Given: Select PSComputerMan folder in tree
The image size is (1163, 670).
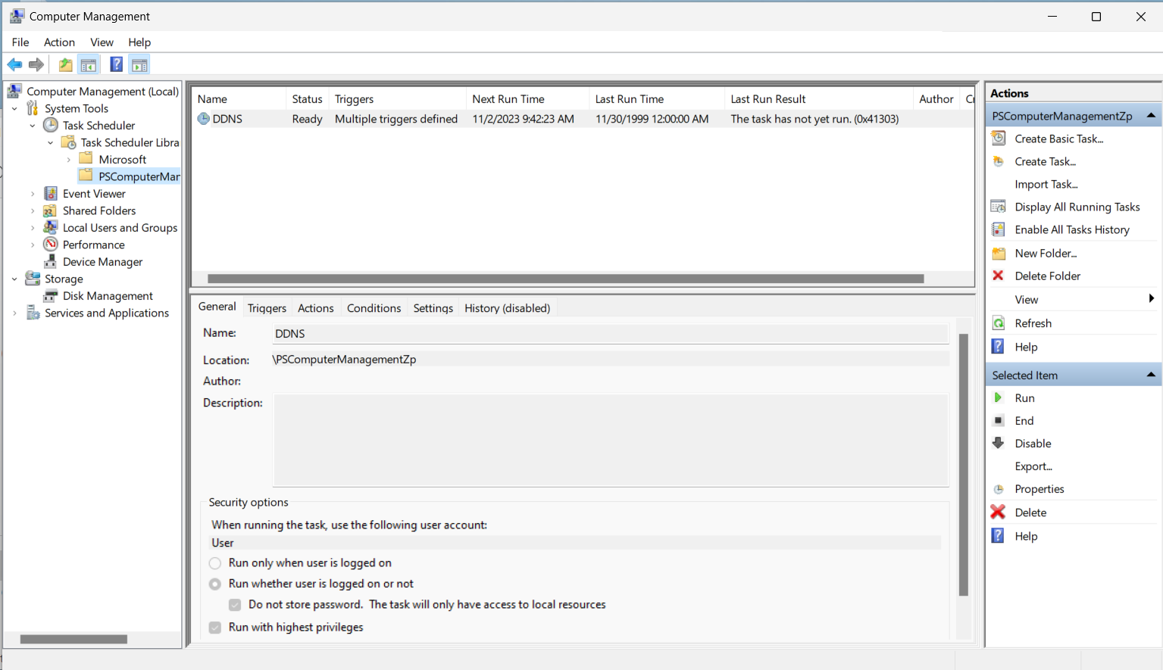Looking at the screenshot, I should click(139, 176).
